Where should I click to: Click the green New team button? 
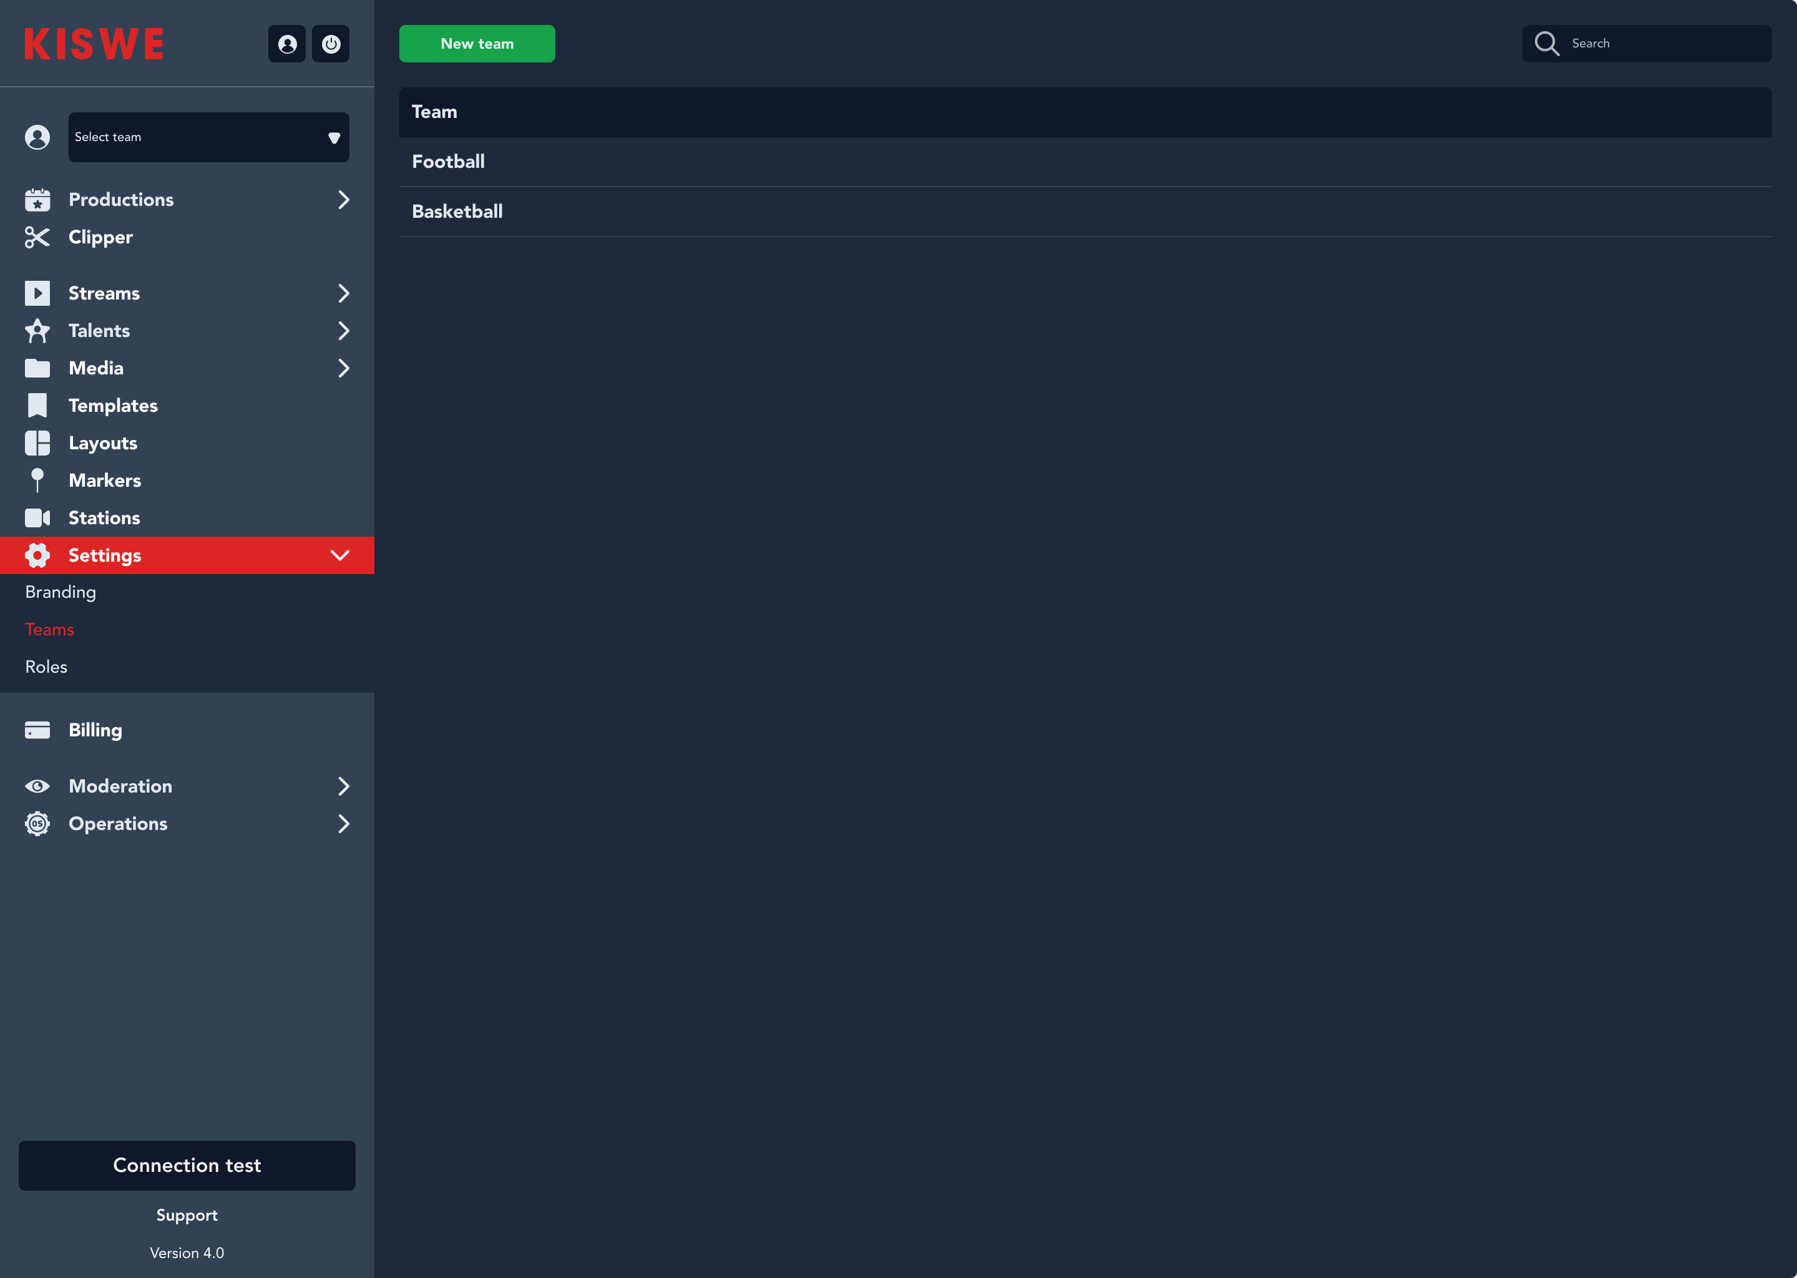pyautogui.click(x=477, y=44)
